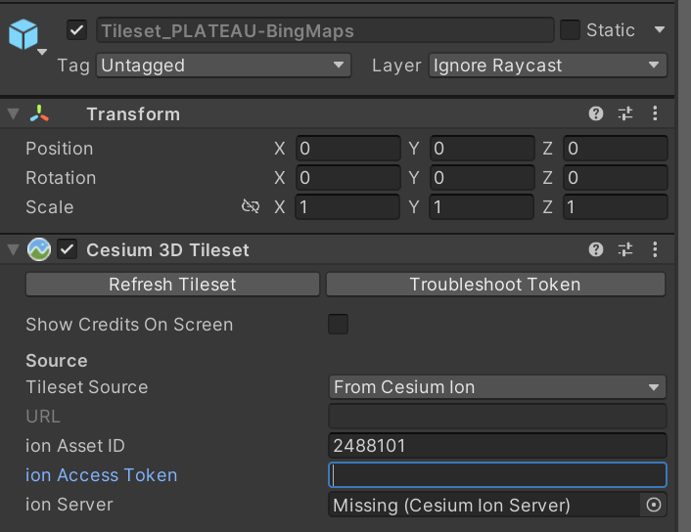Viewport: 691px width, 532px height.
Task: Open Transform presets icon
Action: click(x=625, y=113)
